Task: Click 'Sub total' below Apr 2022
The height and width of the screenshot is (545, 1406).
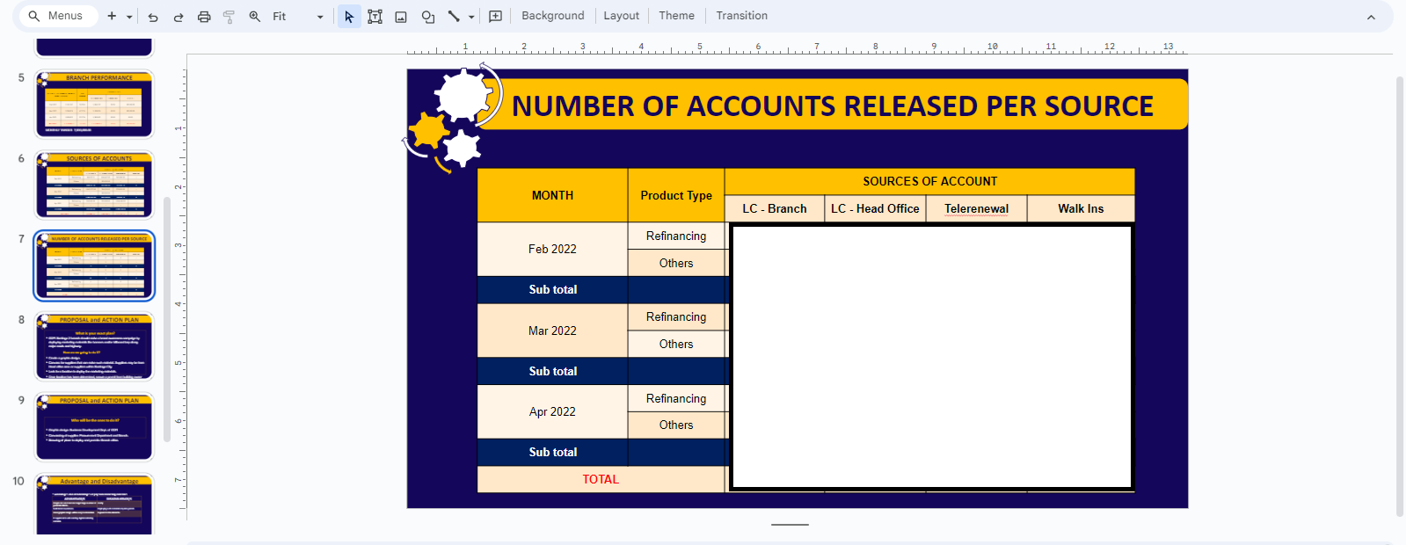Action: point(553,452)
